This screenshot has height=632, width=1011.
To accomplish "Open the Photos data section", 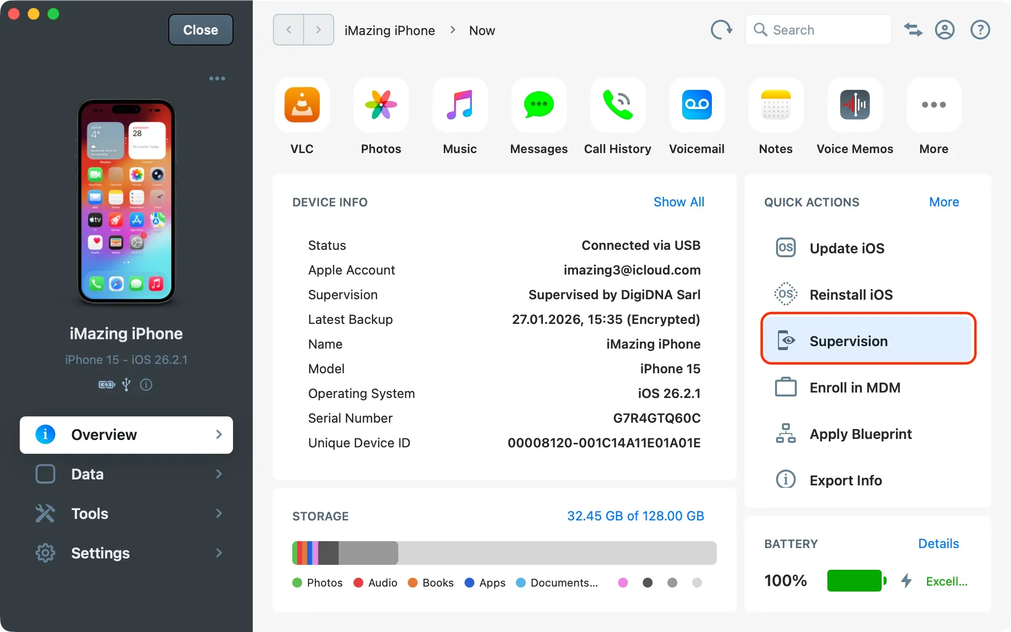I will [x=381, y=105].
